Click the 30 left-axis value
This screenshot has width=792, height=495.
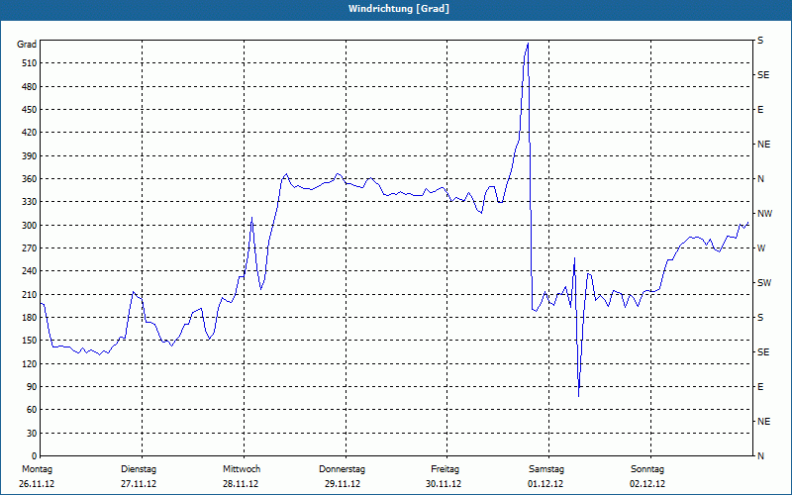(x=32, y=434)
